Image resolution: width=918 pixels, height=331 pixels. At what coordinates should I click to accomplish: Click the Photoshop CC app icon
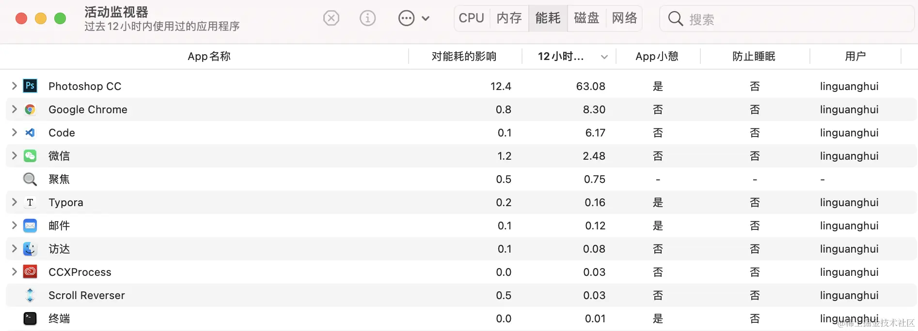(30, 86)
